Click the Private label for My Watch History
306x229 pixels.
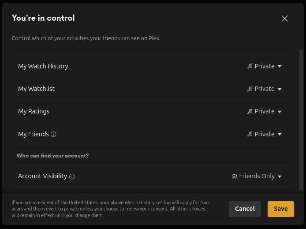265,66
